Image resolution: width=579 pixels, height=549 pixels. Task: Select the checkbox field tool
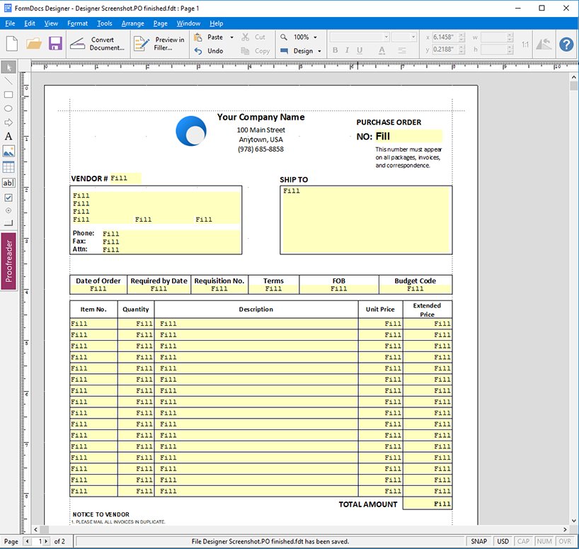click(x=8, y=198)
